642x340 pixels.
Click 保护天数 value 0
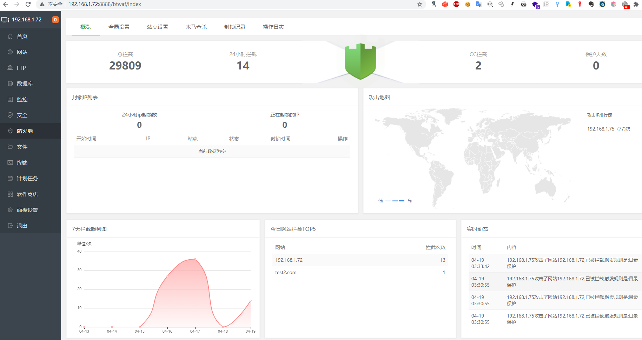click(x=596, y=66)
